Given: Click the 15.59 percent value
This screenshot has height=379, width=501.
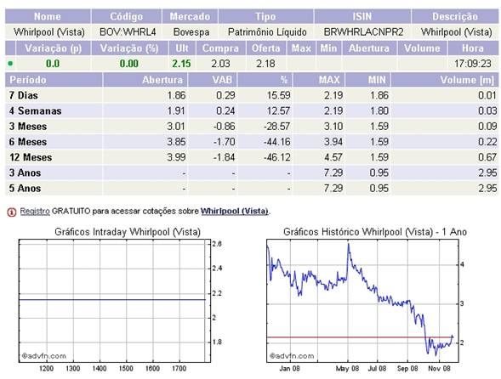Looking at the screenshot, I should (279, 95).
